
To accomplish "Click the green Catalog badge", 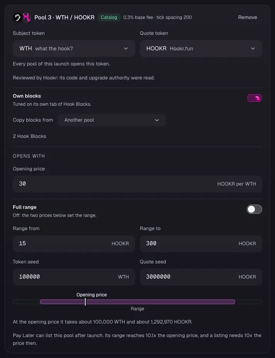I will click(x=109, y=17).
